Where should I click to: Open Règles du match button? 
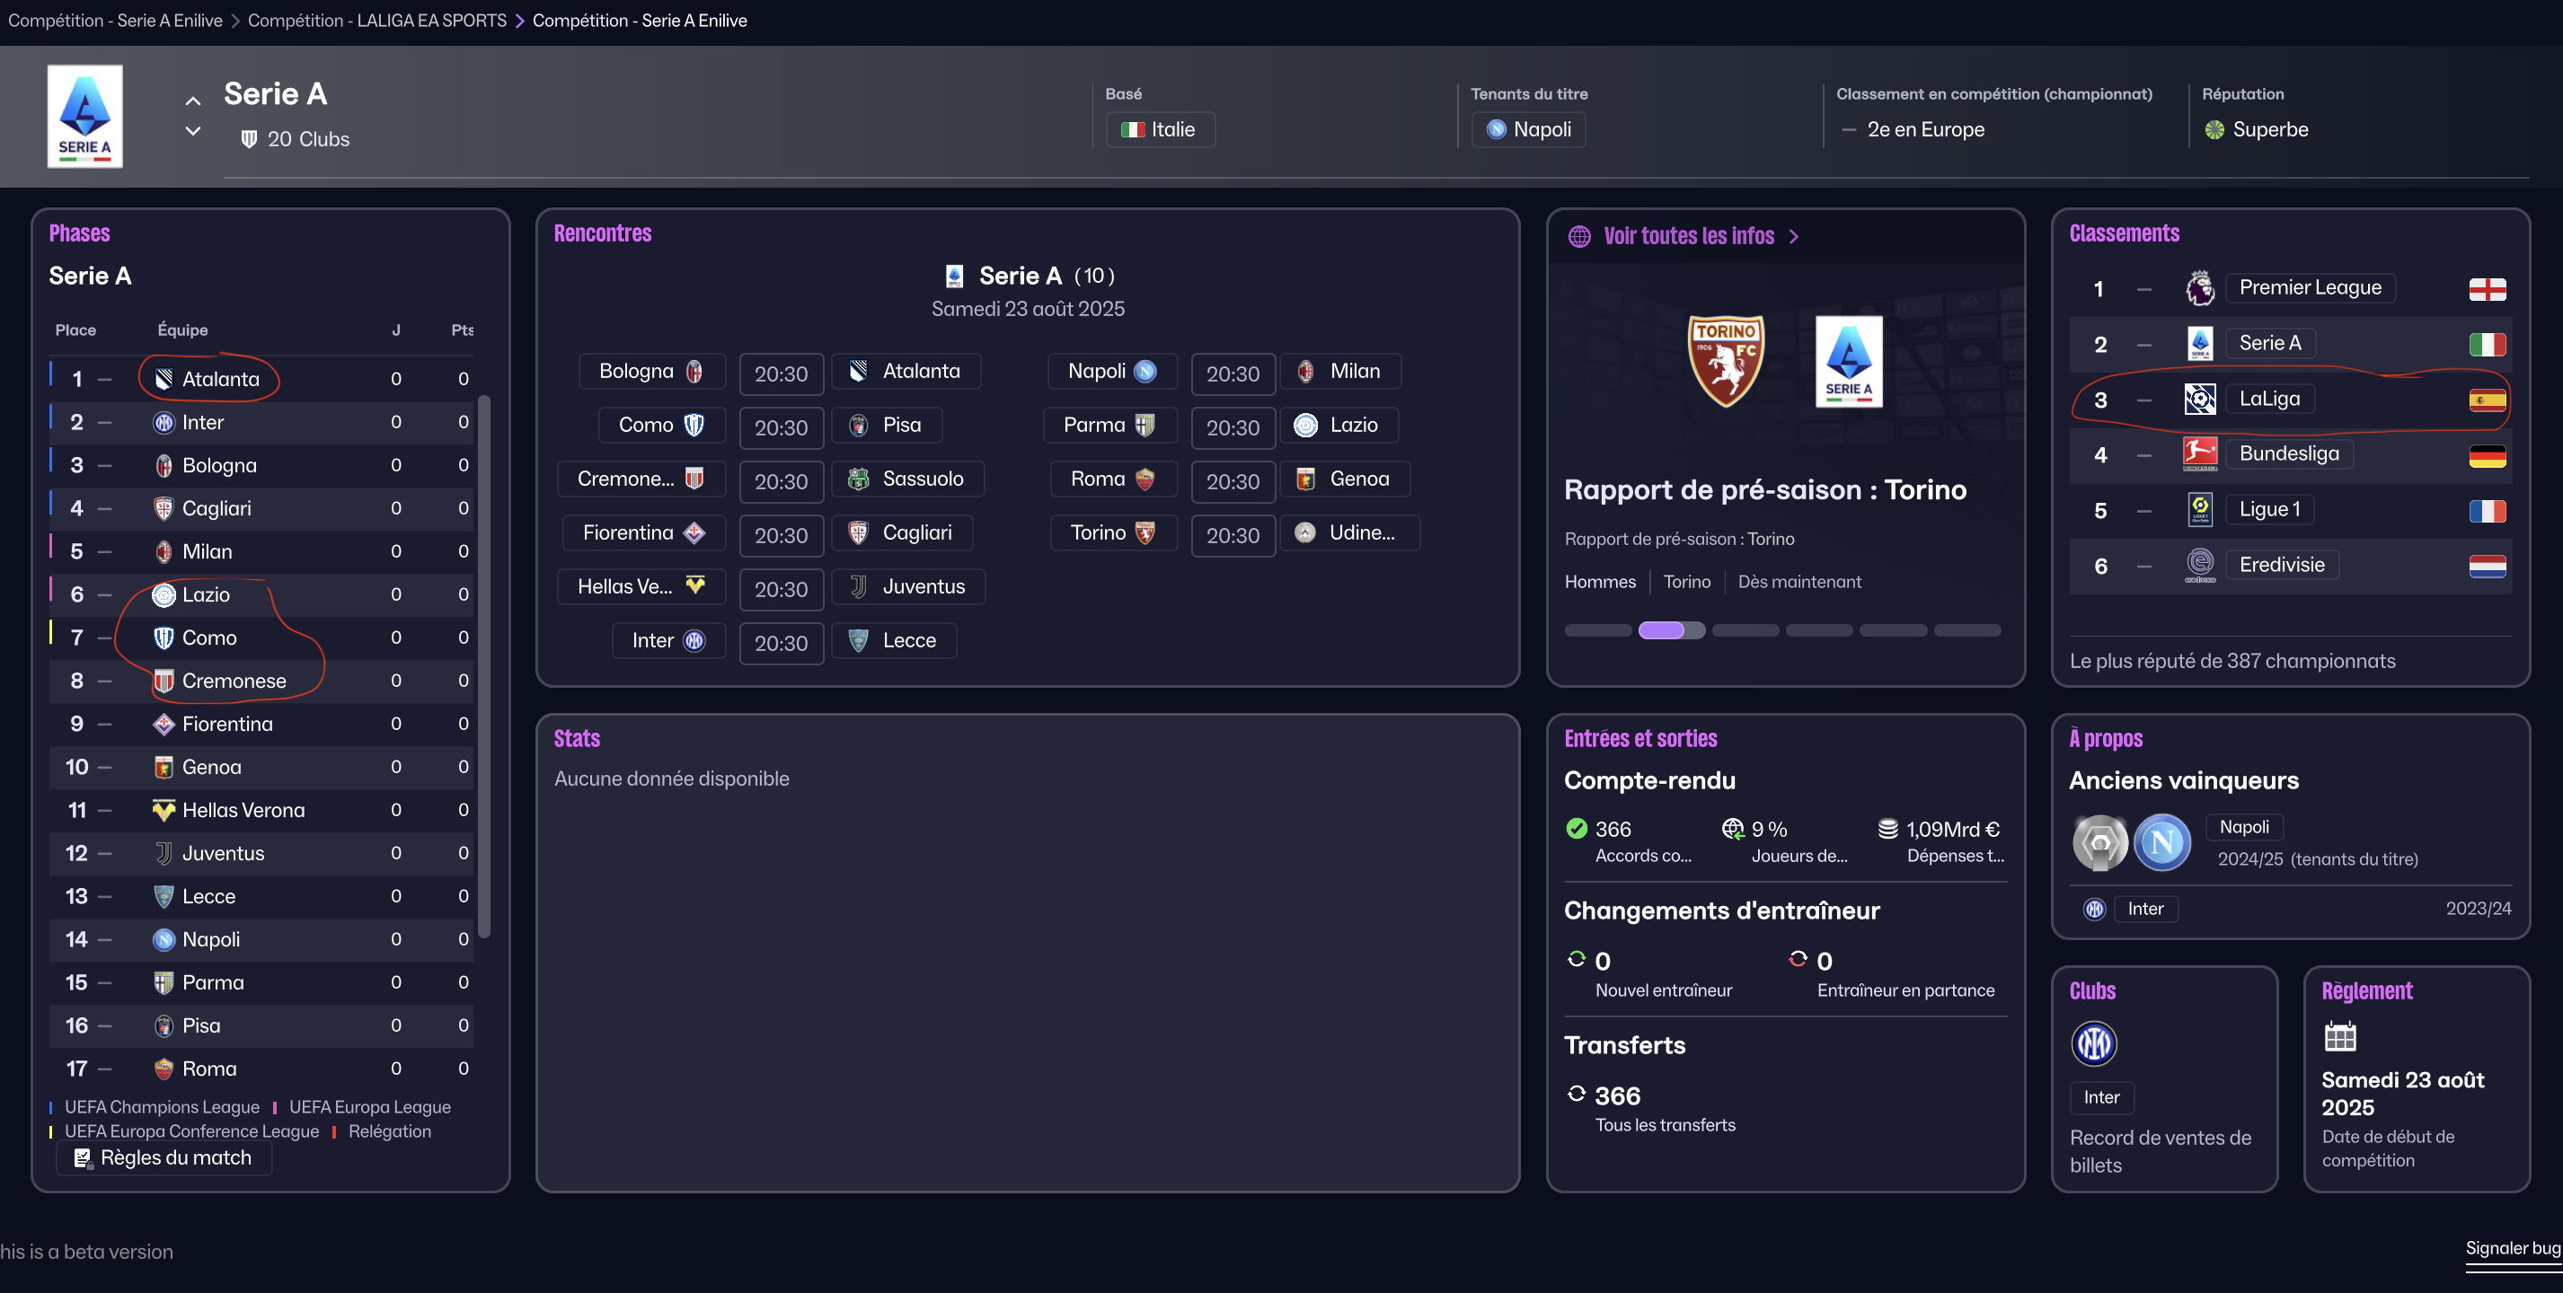(164, 1157)
